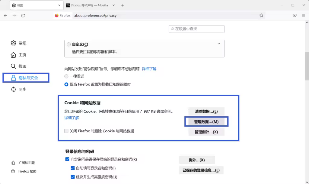Select the 一律发送 radio button
The height and width of the screenshot is (184, 309).
[x=66, y=76]
